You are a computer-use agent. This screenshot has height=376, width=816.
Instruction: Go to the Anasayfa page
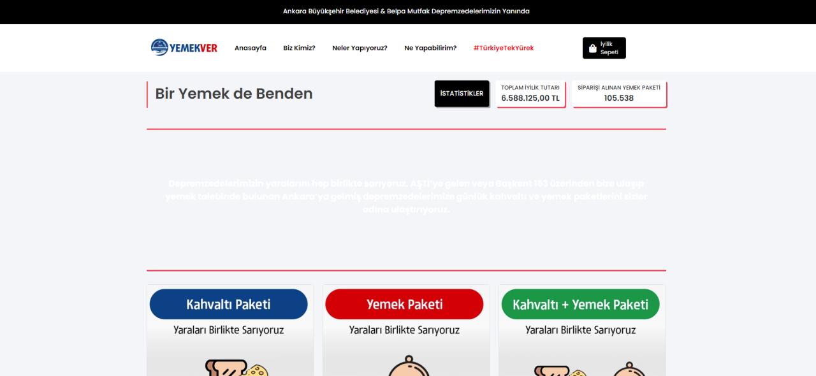pyautogui.click(x=250, y=48)
